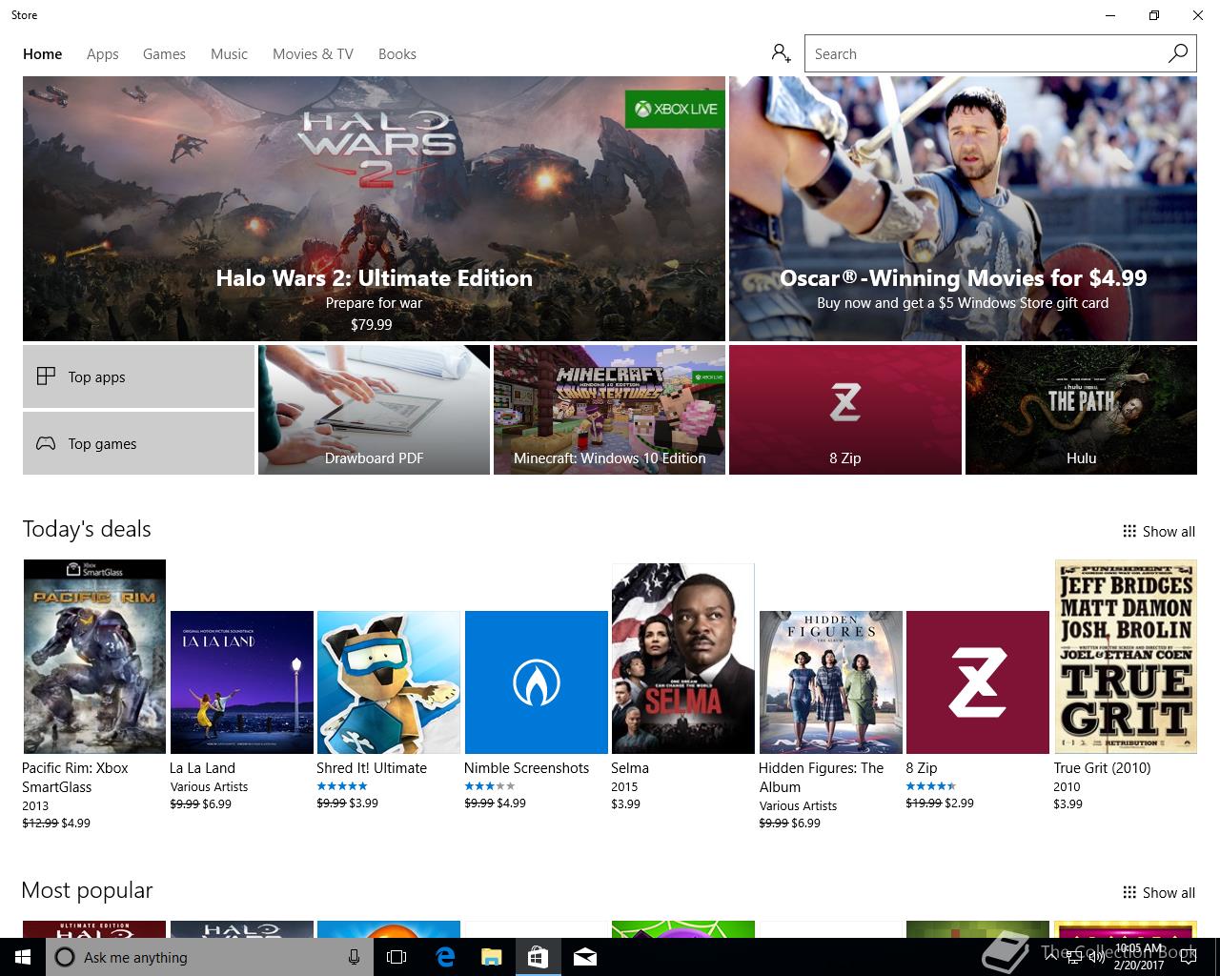The height and width of the screenshot is (976, 1220).
Task: Click the Top games button
Action: [x=138, y=443]
